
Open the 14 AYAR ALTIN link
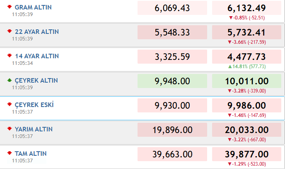37,56
